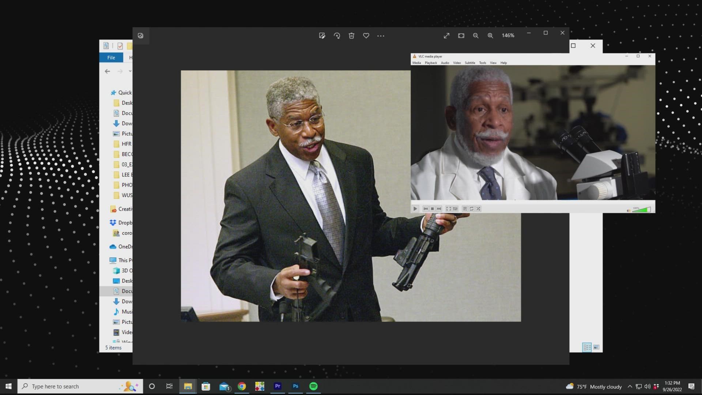Open the Photos See more menu
The width and height of the screenshot is (702, 395).
pos(381,35)
